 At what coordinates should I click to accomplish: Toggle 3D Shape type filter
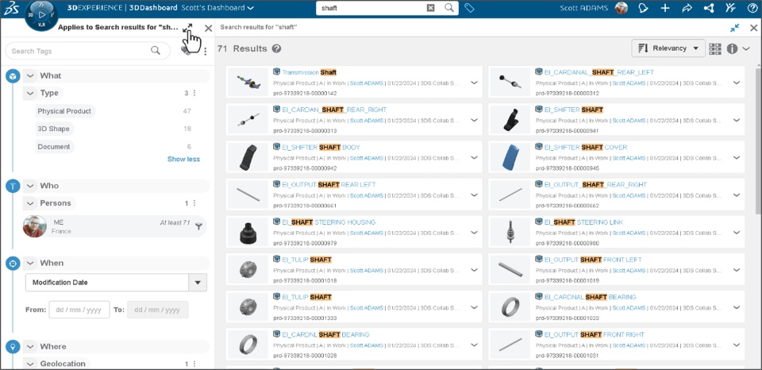point(54,129)
